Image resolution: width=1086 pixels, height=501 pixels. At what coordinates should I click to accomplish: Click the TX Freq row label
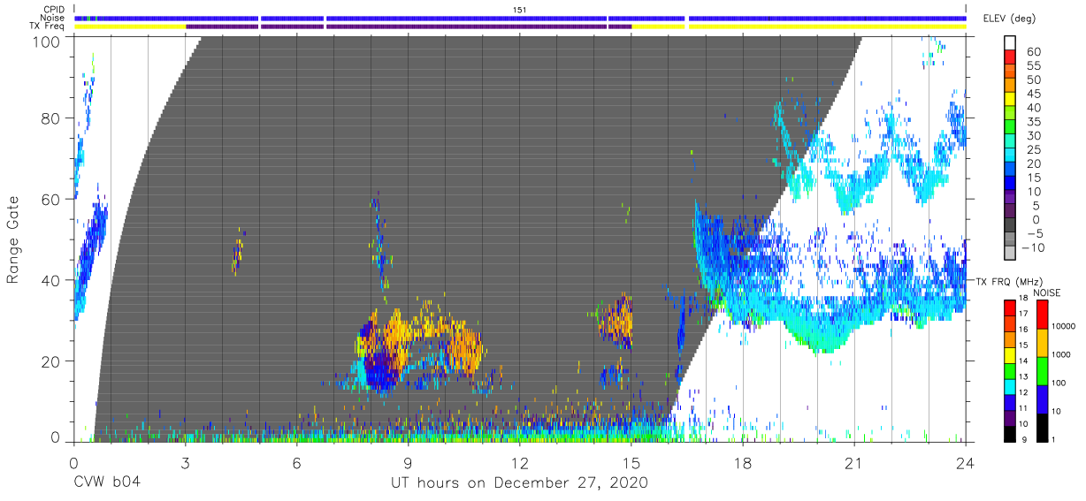(x=48, y=27)
